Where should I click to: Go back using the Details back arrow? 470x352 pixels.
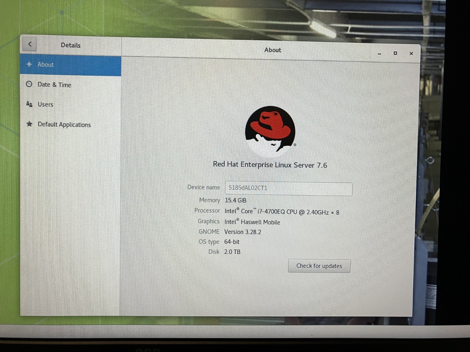(x=30, y=44)
